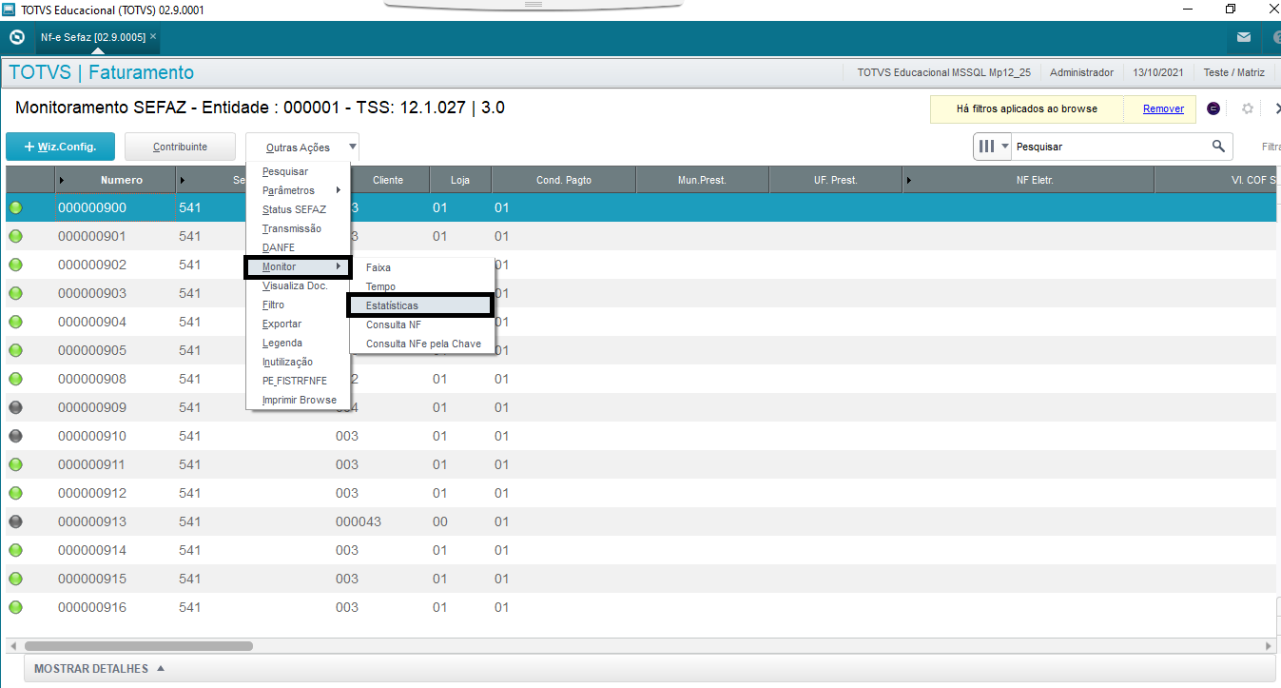Click the green status icon of row 000000901
The image size is (1281, 688).
tap(15, 236)
